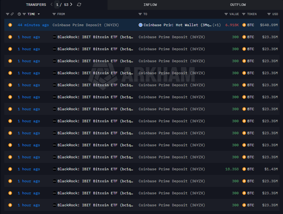
Task: Click the link icon in header row
Action: coord(12,14)
